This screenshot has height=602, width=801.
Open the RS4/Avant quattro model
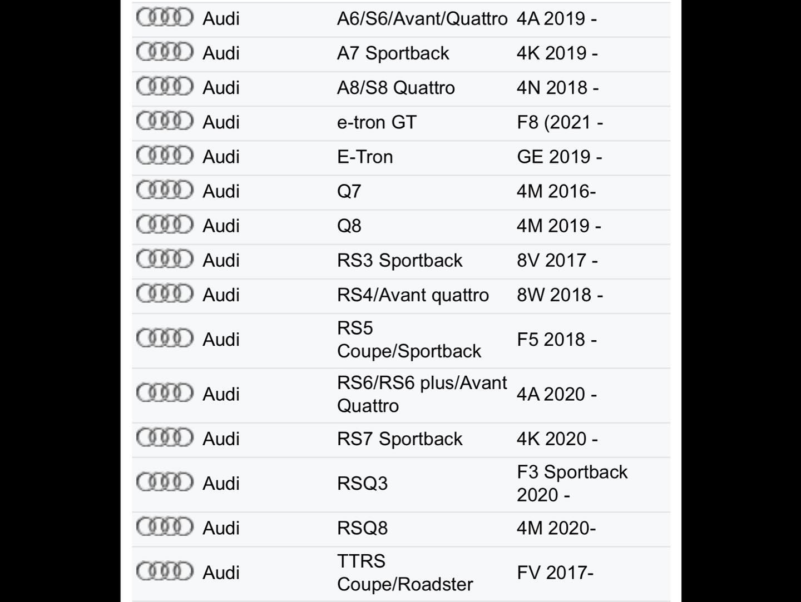pyautogui.click(x=413, y=295)
